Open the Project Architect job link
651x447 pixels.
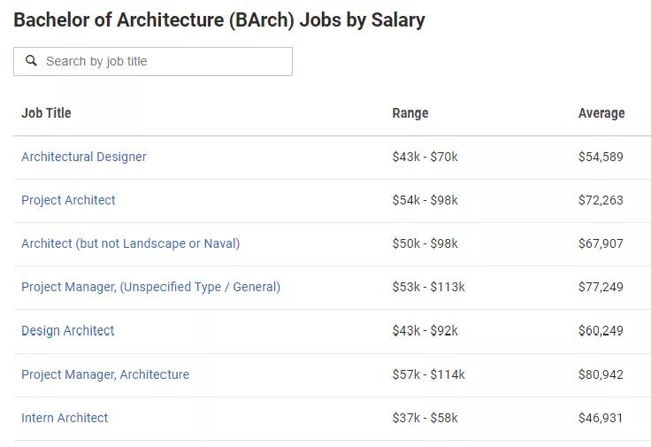68,200
